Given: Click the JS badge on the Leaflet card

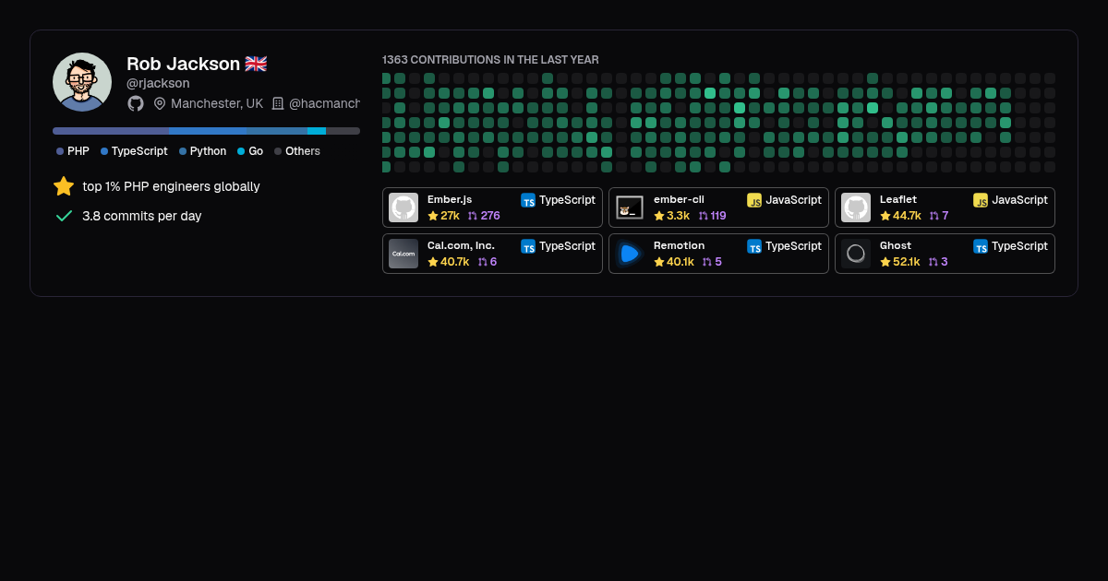Looking at the screenshot, I should click(x=981, y=200).
